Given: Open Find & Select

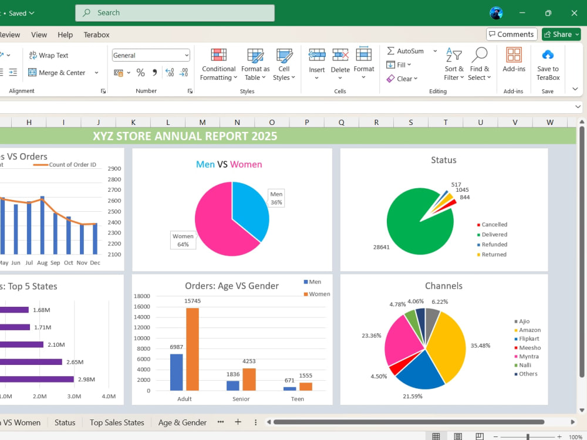Looking at the screenshot, I should point(479,65).
